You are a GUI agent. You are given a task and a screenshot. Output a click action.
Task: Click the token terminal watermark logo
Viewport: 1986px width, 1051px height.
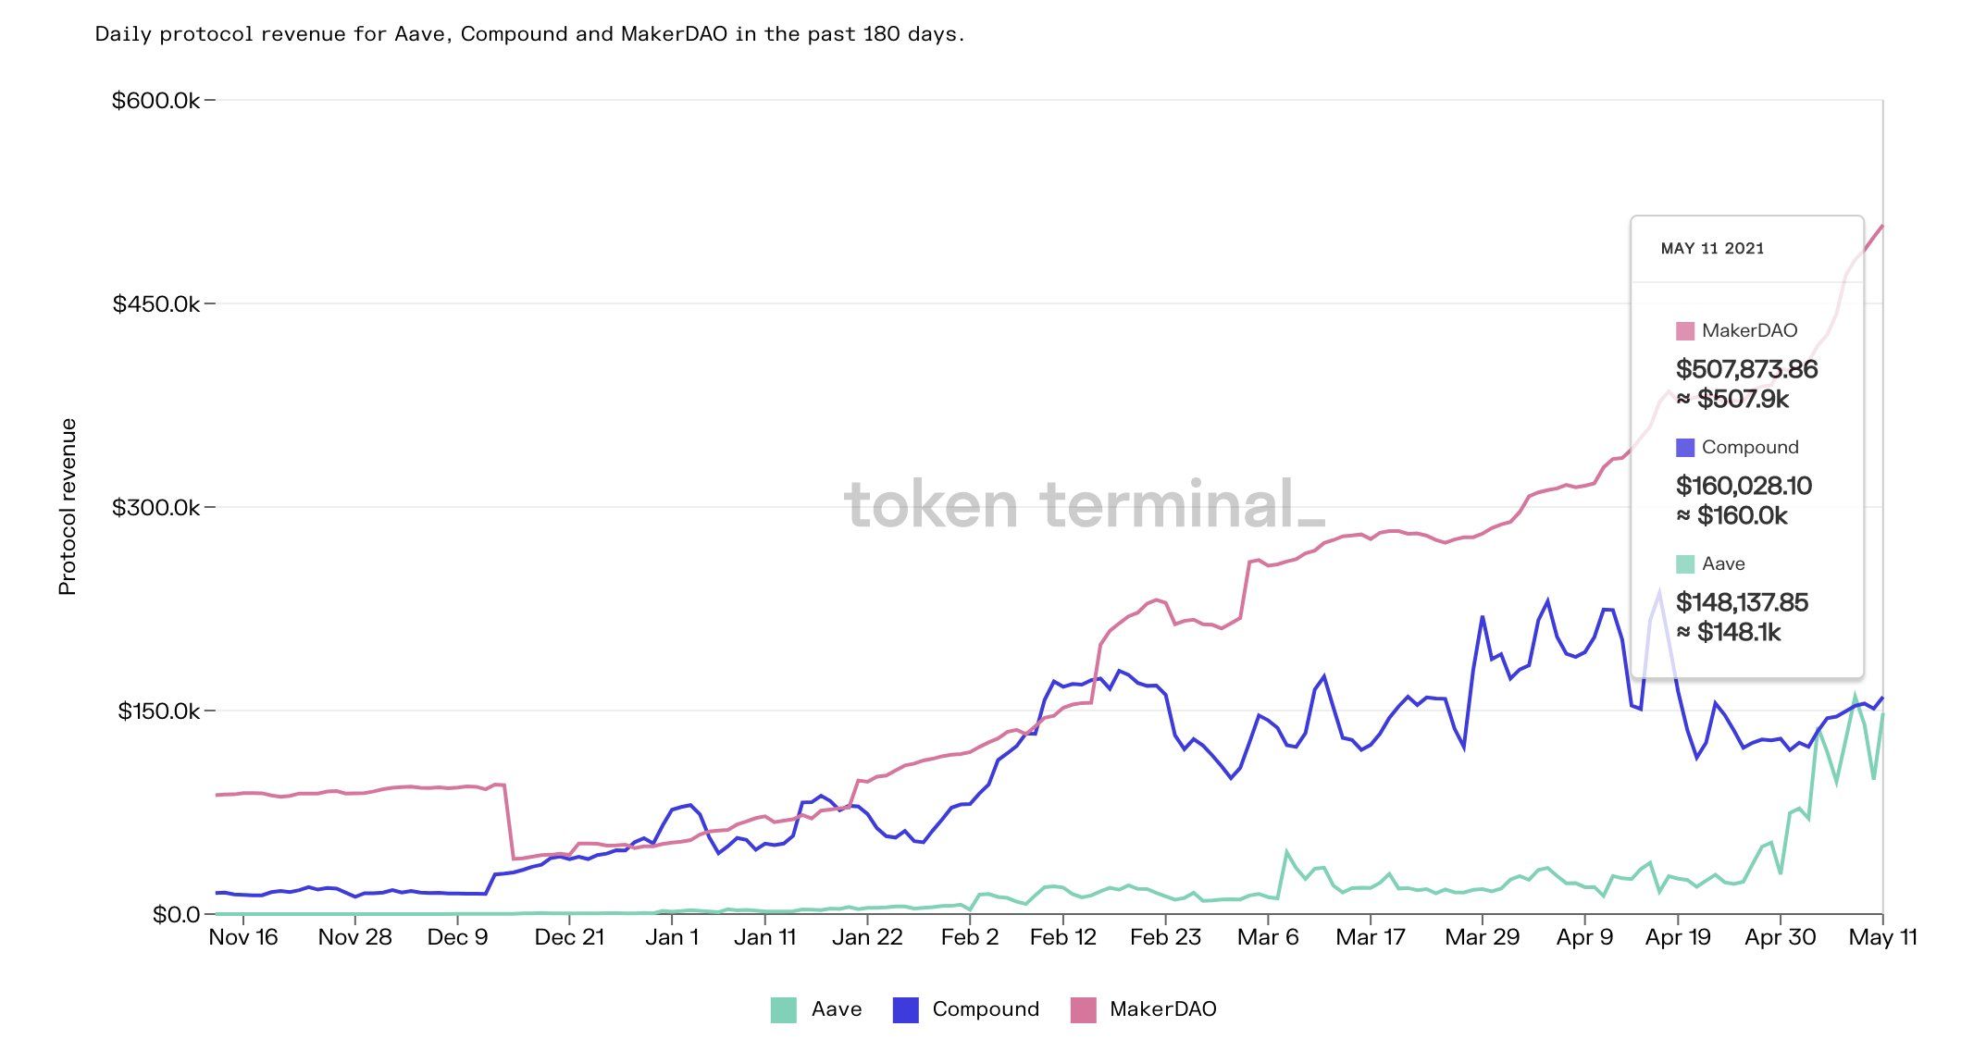[1084, 505]
